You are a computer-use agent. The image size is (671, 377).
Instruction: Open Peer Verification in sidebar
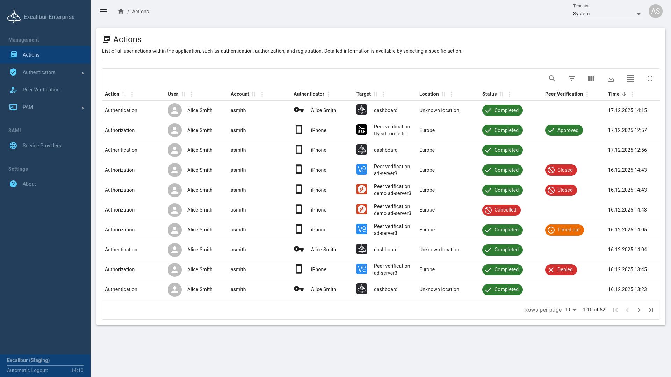point(41,90)
